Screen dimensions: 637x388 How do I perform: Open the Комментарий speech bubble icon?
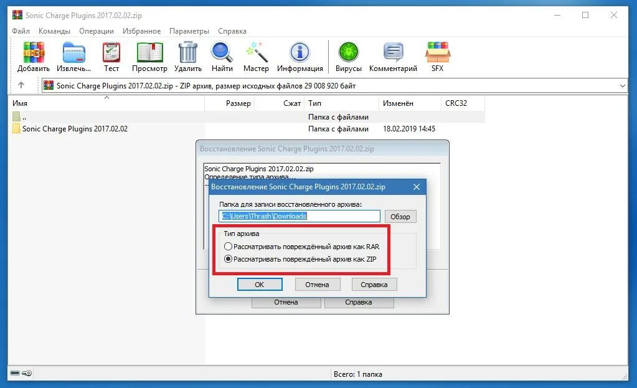394,52
